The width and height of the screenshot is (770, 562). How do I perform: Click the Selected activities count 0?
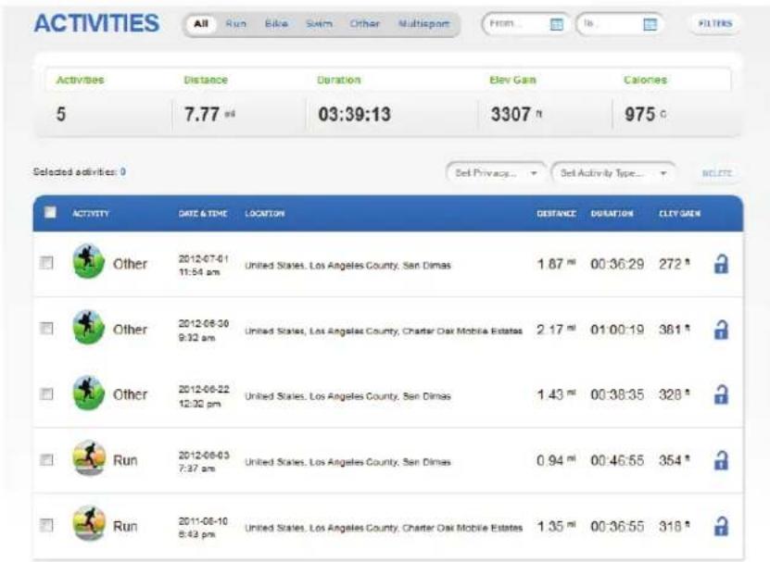tap(122, 172)
